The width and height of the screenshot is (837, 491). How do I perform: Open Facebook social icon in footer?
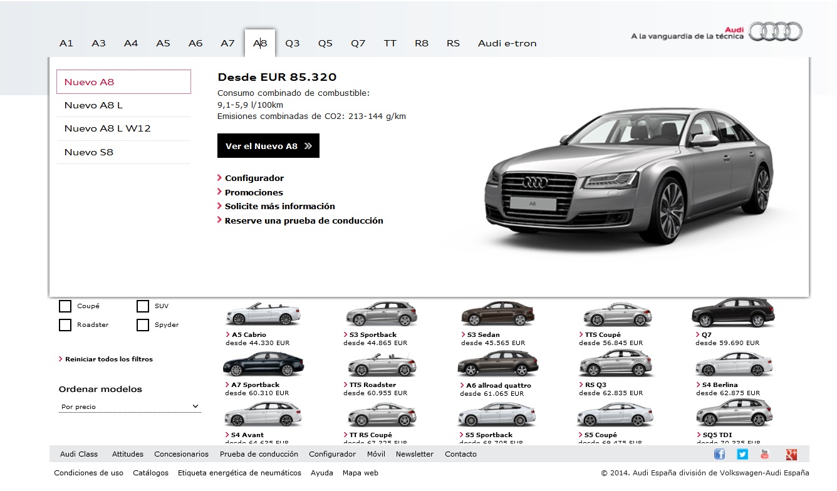719,454
